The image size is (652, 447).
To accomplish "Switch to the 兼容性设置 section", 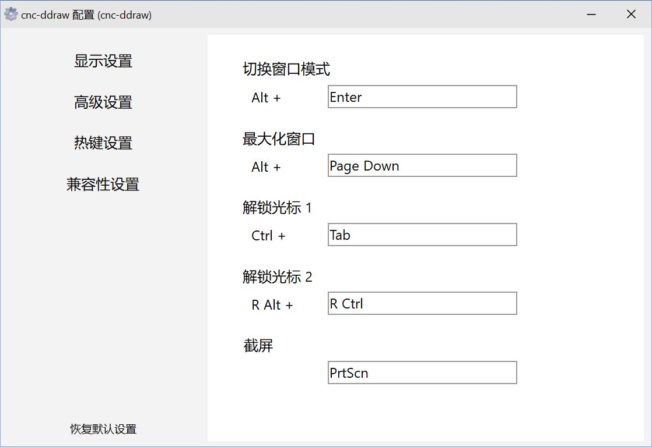I will (103, 185).
